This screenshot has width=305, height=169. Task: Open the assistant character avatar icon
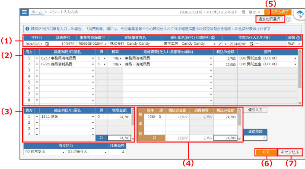(x=300, y=14)
